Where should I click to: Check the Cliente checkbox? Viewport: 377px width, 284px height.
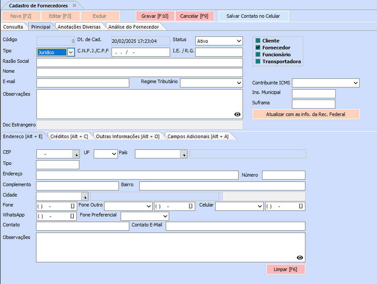[x=258, y=41]
